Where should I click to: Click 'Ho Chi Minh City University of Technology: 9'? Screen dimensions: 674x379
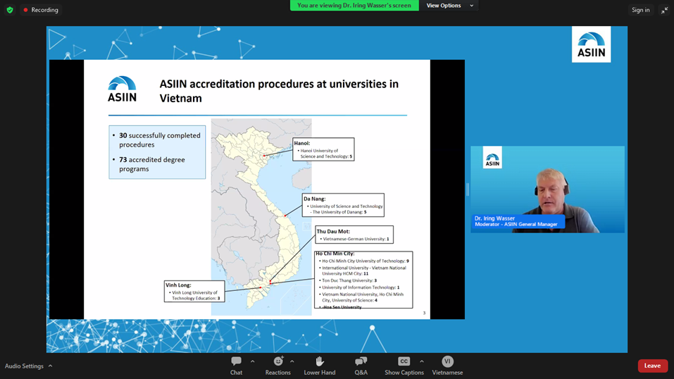point(365,261)
